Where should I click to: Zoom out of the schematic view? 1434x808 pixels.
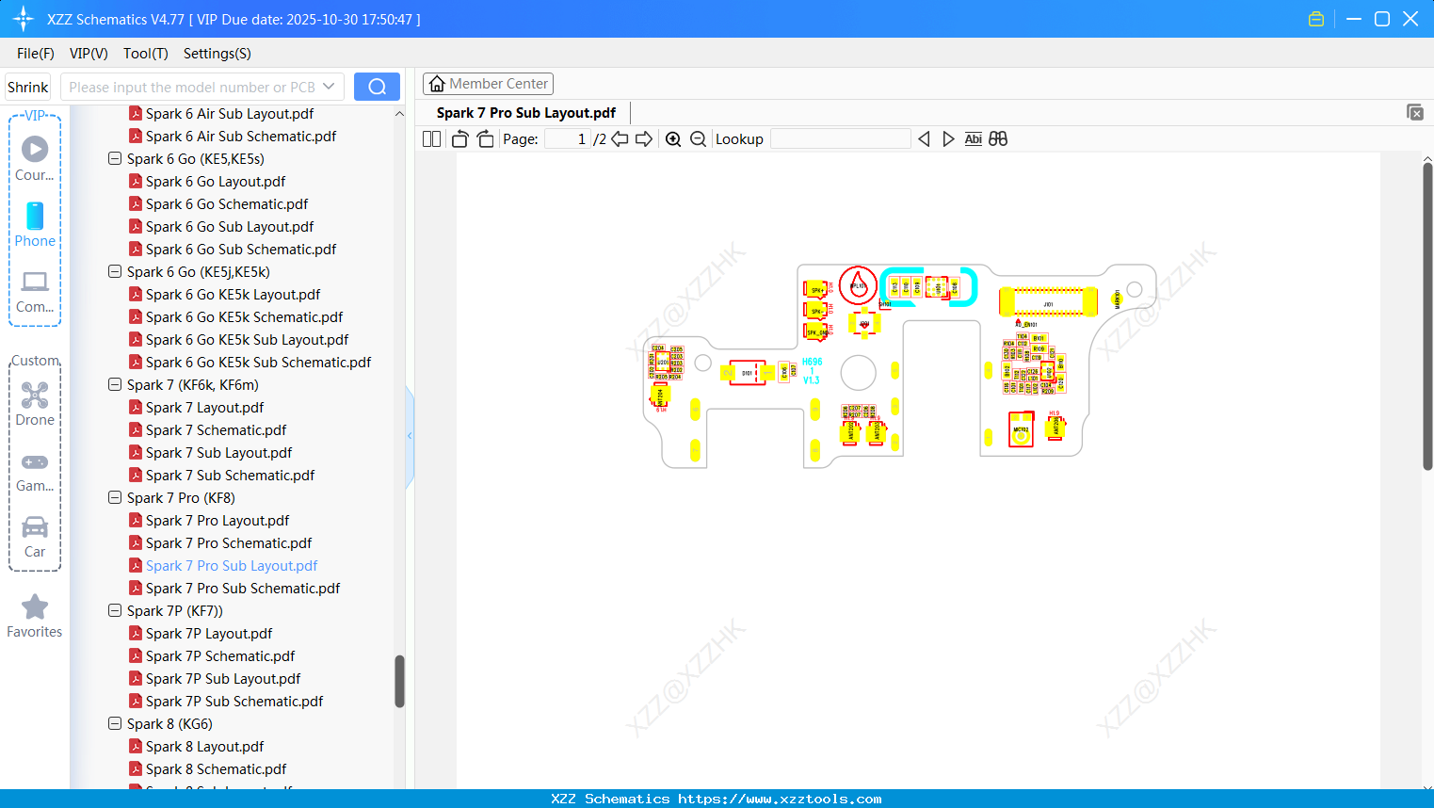click(x=698, y=138)
